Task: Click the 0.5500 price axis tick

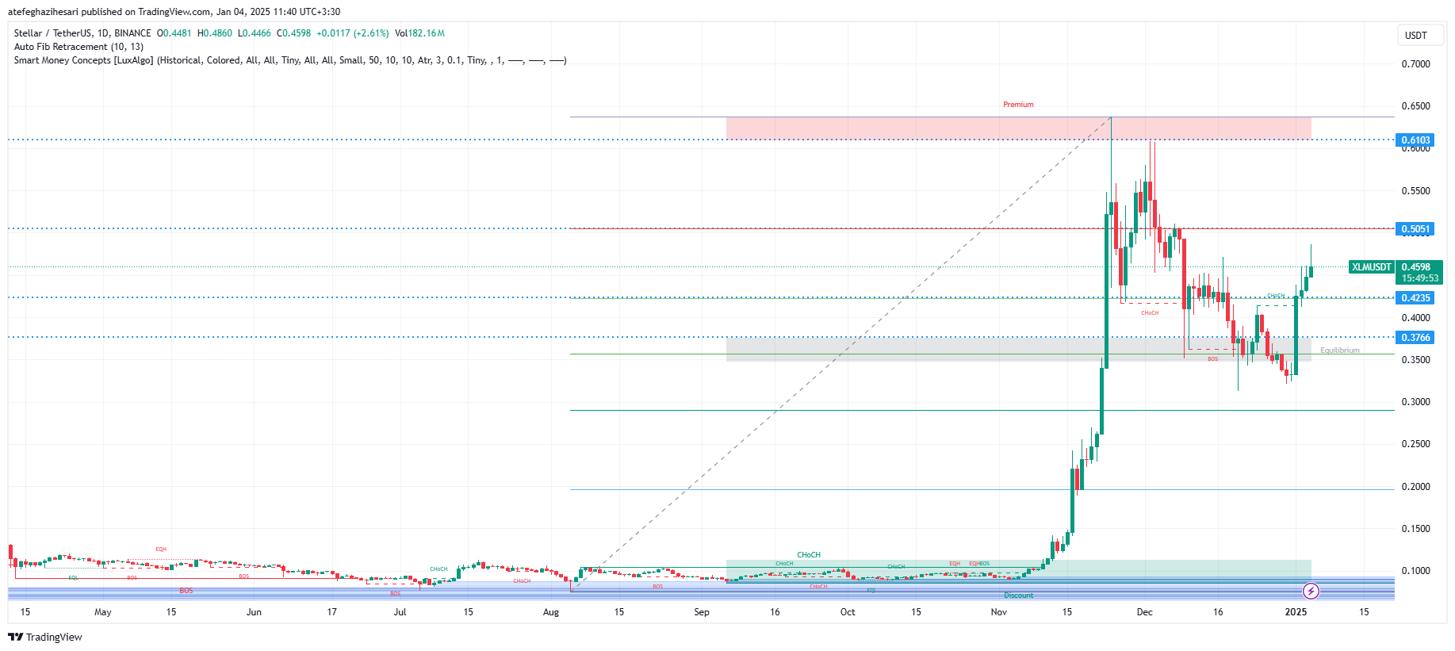Action: click(x=1415, y=191)
